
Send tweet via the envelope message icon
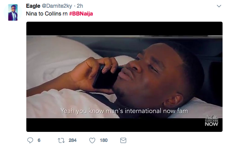coord(123,140)
